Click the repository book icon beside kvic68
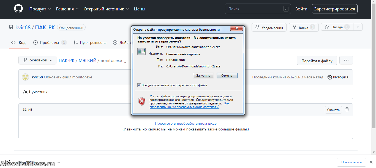 11,27
